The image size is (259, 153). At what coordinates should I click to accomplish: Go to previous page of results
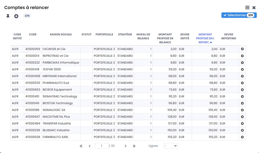[90, 146]
